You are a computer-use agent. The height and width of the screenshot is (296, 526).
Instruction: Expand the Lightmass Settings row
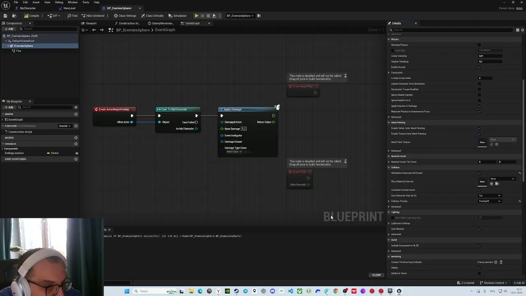coord(389,224)
